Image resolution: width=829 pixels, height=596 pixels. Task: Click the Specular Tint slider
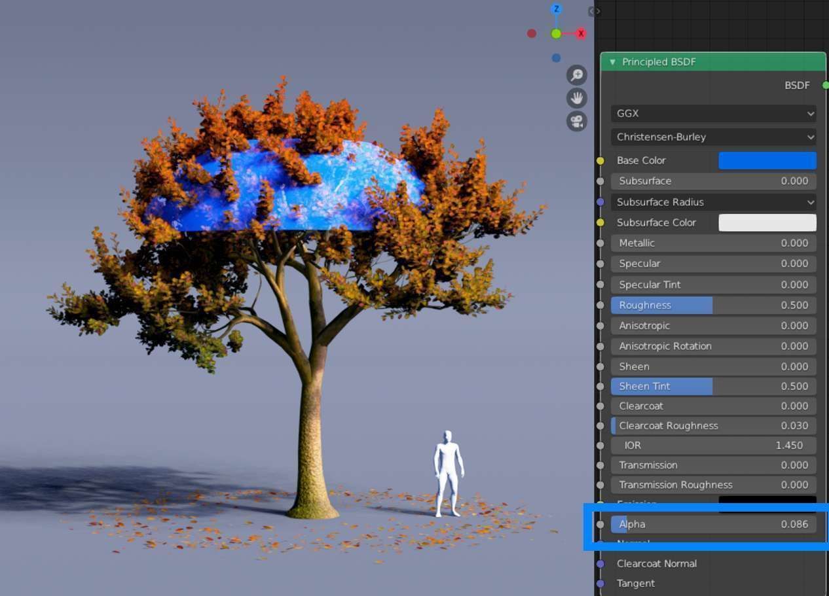pos(714,285)
